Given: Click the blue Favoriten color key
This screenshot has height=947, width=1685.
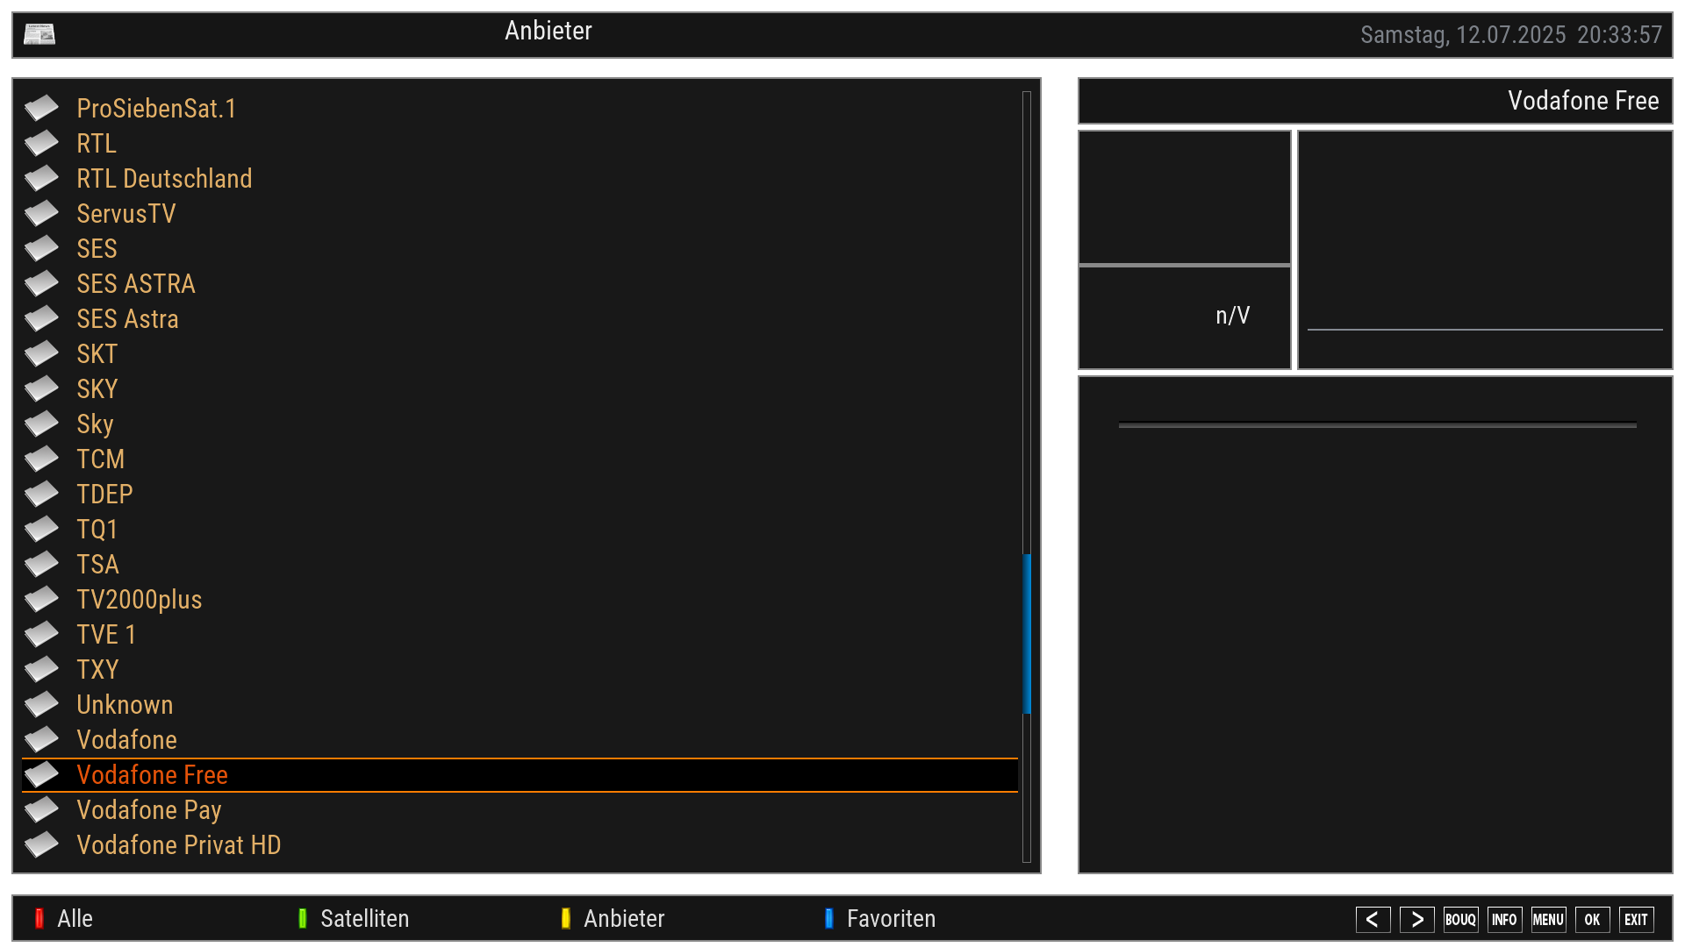Looking at the screenshot, I should [x=829, y=918].
